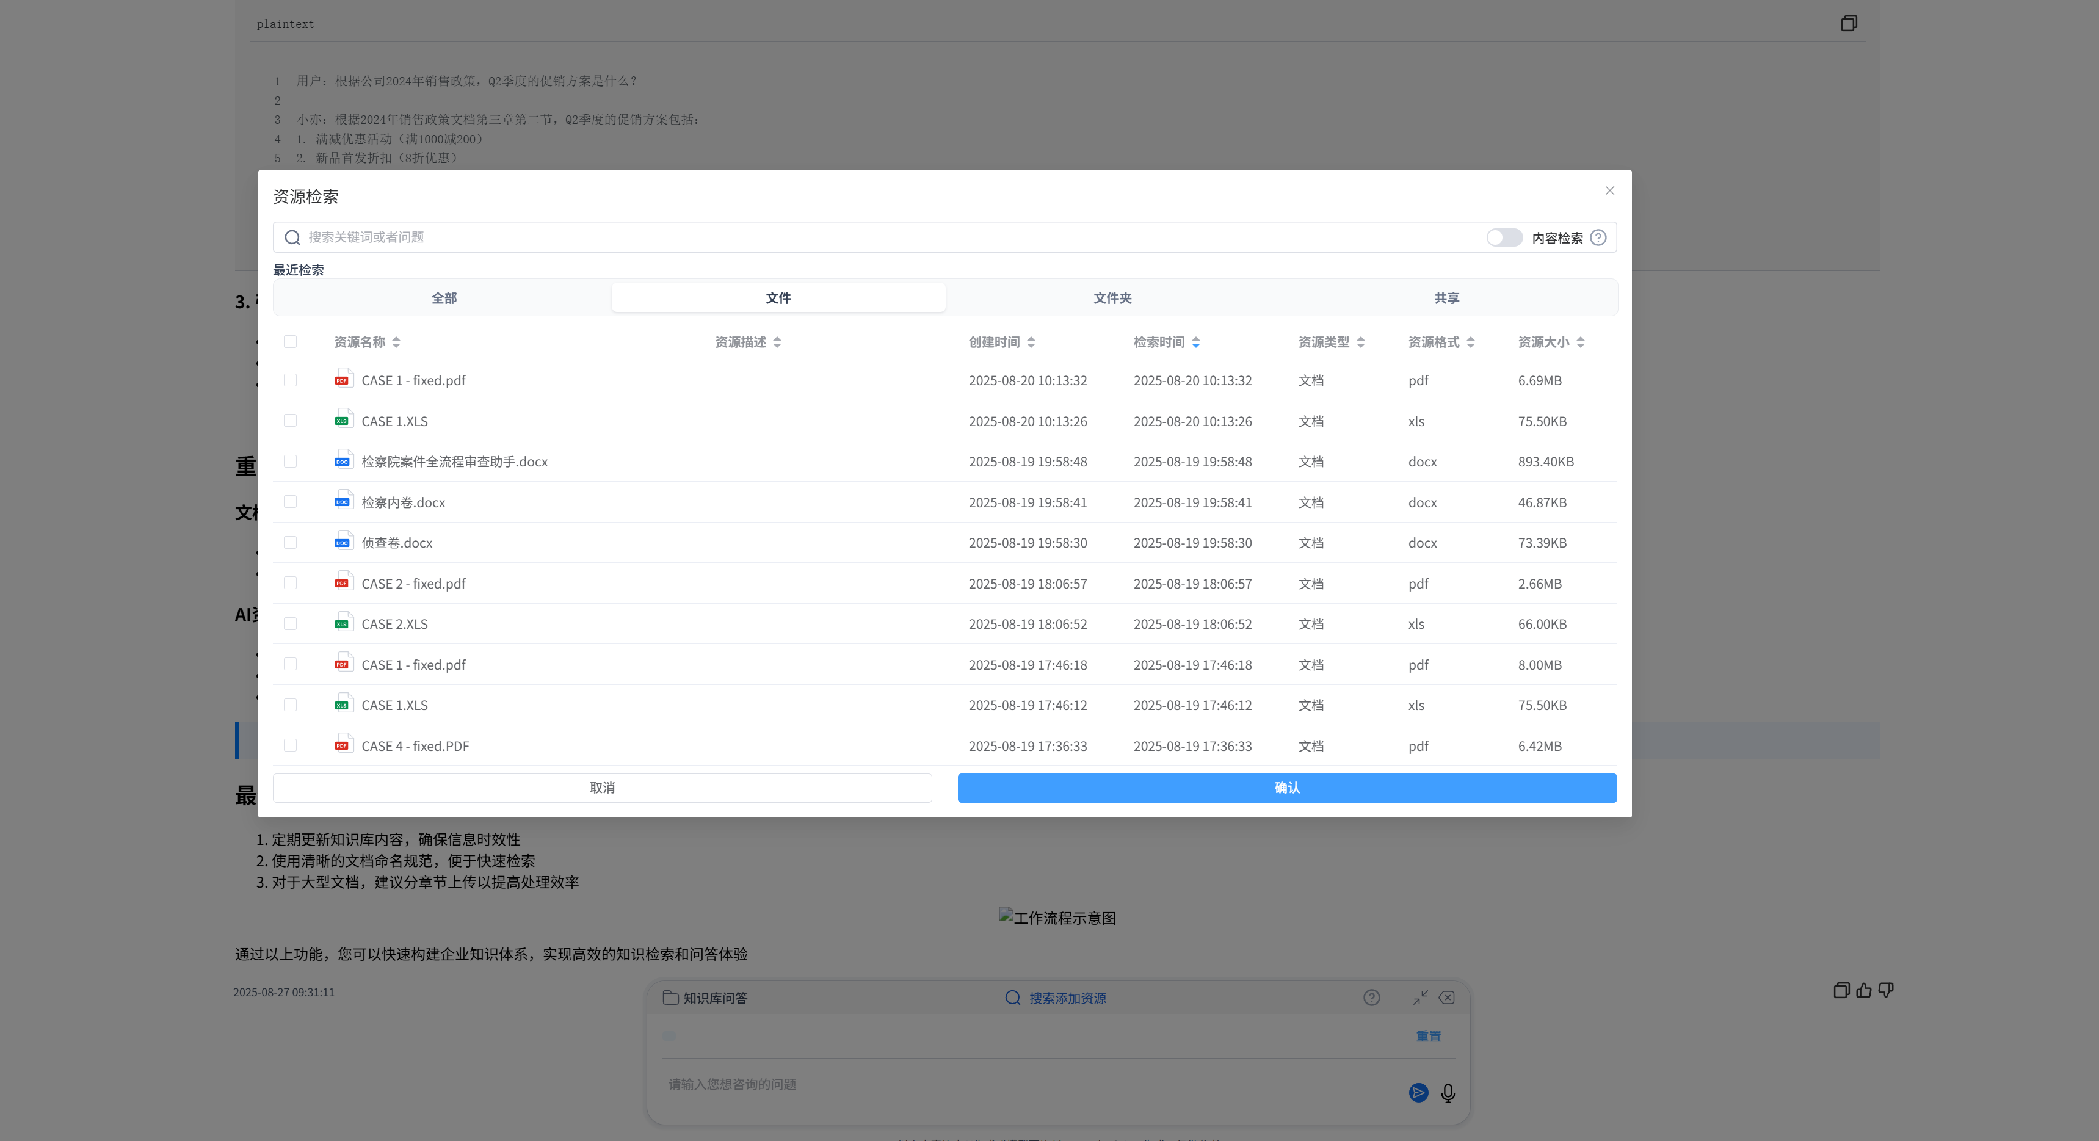The height and width of the screenshot is (1141, 2099).
Task: Click the microphone icon in the chat input
Action: tap(1448, 1094)
